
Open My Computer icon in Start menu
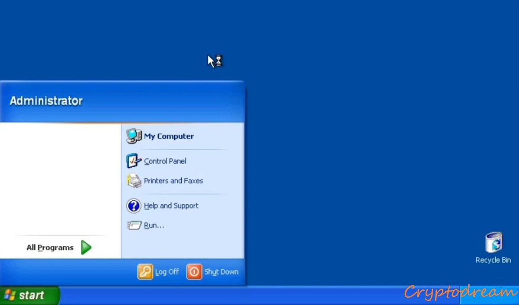tap(134, 136)
